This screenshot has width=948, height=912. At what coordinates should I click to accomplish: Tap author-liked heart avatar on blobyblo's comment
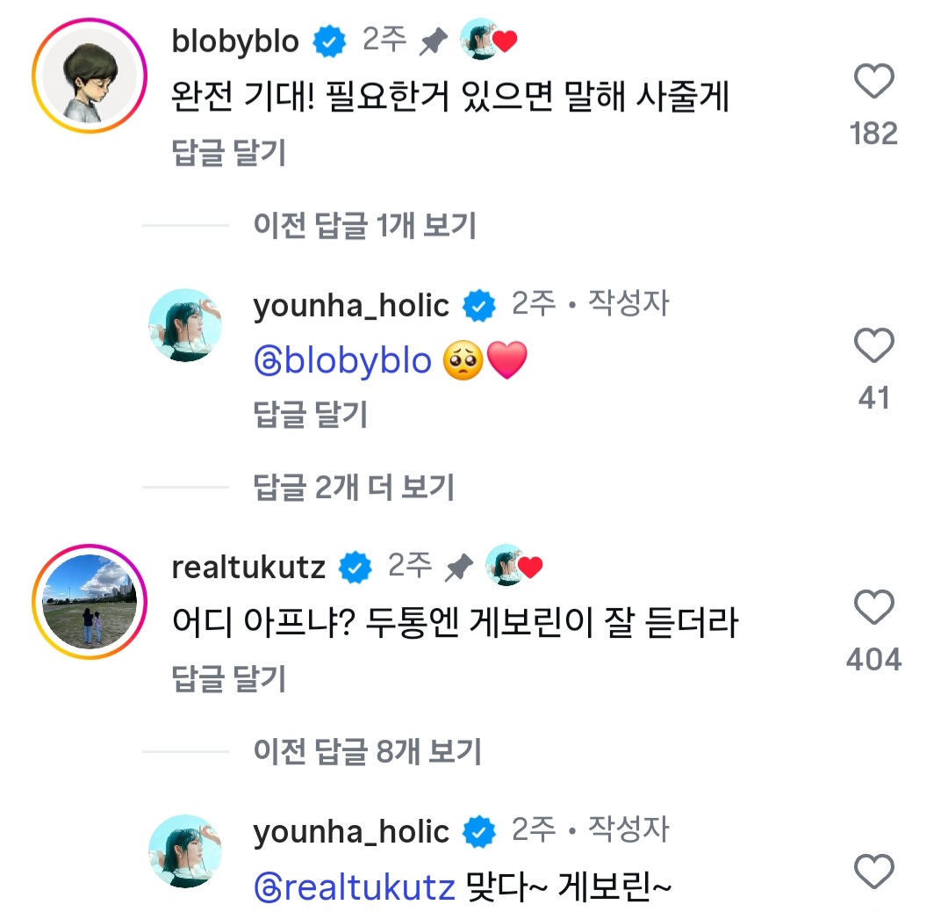click(488, 40)
